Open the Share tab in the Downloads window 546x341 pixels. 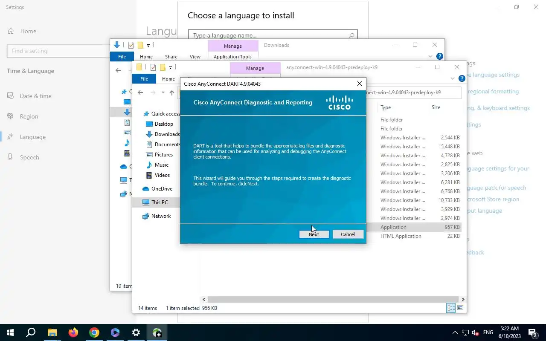coord(171,57)
